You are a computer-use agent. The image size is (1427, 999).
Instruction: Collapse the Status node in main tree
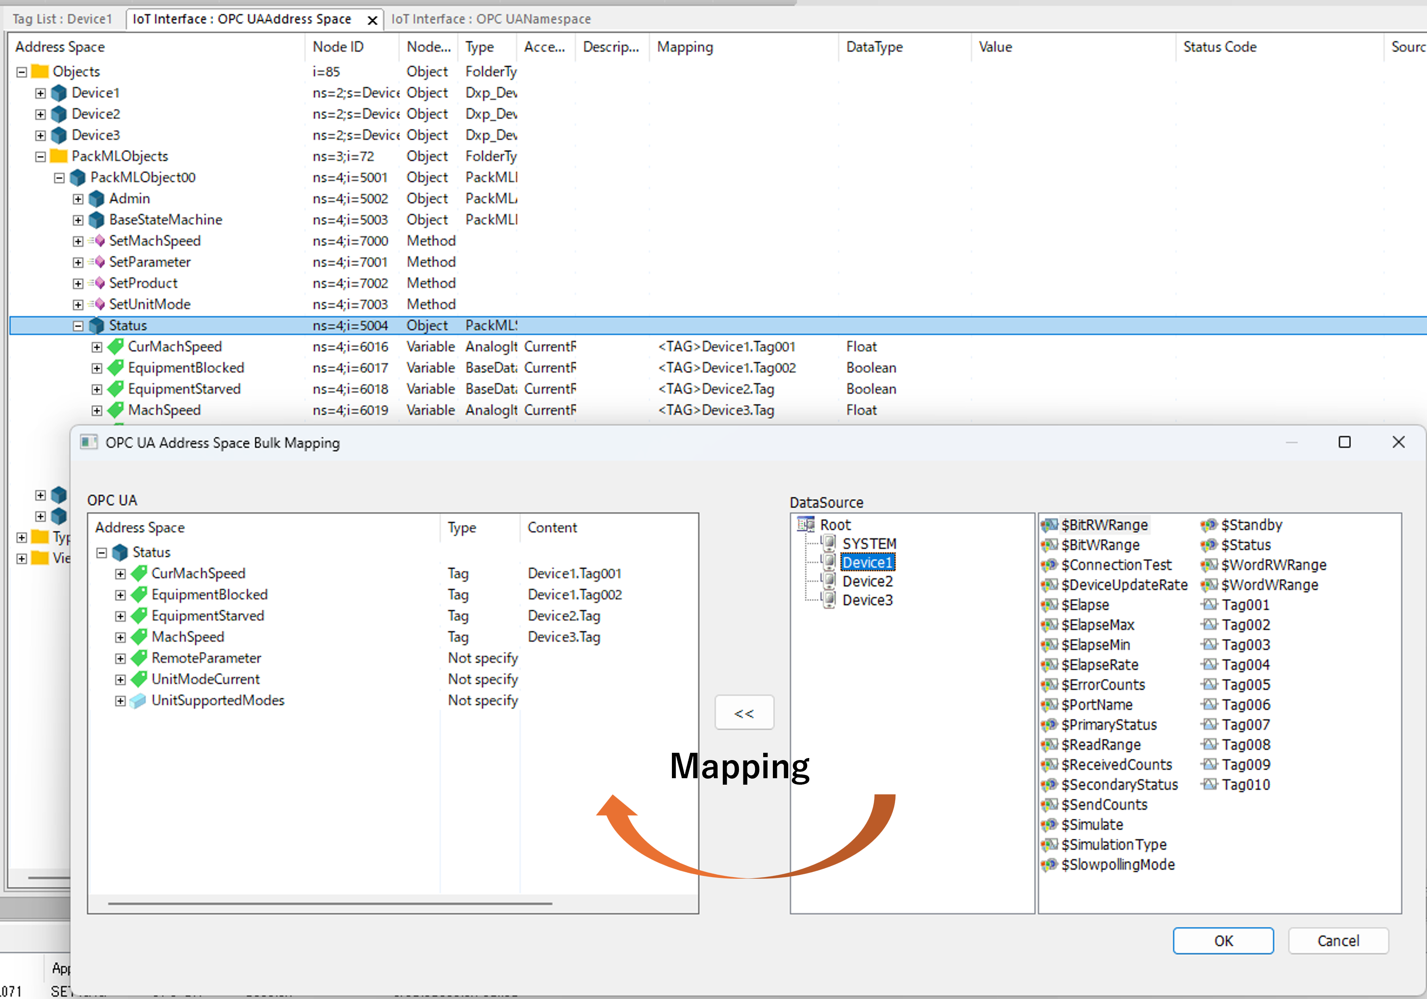click(78, 326)
